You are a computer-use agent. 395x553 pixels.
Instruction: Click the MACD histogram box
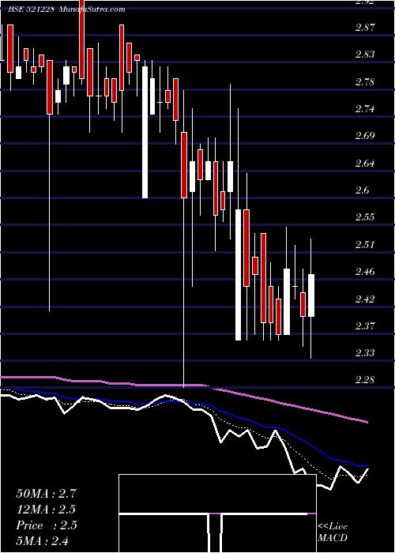(217, 513)
